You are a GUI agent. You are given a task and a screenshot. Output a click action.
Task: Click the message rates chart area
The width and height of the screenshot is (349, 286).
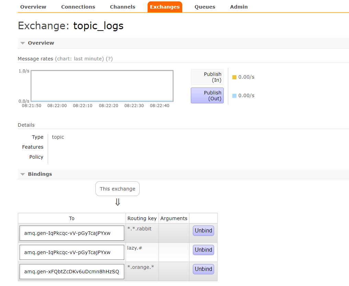point(102,86)
